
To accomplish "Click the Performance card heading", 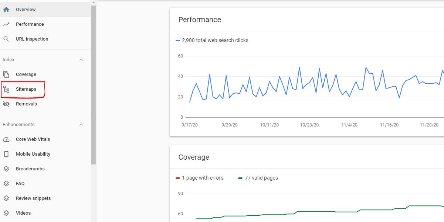I will click(x=200, y=20).
